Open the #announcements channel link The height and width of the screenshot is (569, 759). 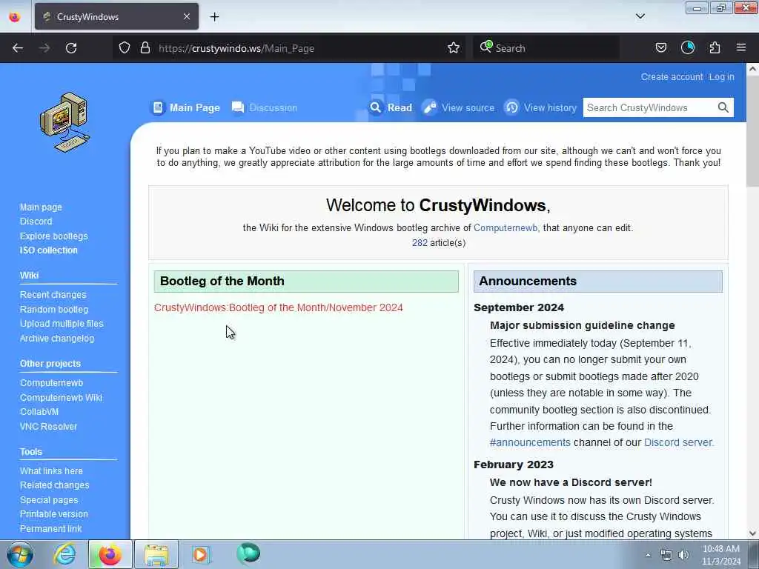pyautogui.click(x=530, y=443)
